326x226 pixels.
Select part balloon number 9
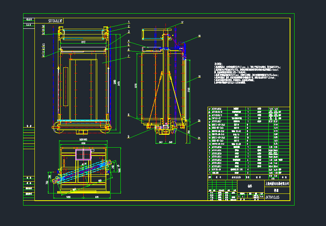128,136
